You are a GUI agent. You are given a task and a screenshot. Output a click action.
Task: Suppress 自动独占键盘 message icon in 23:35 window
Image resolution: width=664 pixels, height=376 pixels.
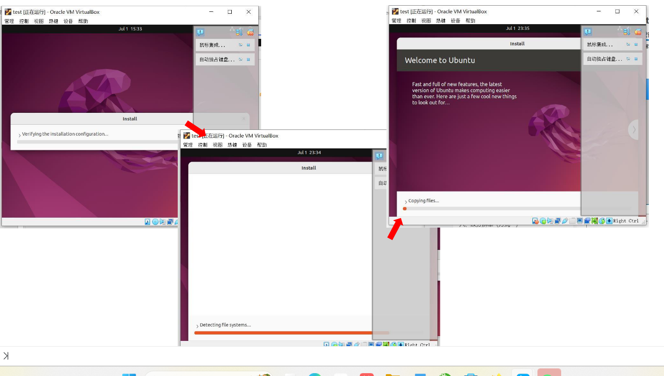pyautogui.click(x=628, y=59)
